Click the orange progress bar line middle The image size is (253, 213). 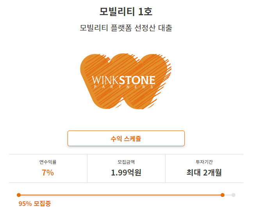pyautogui.click(x=121, y=195)
